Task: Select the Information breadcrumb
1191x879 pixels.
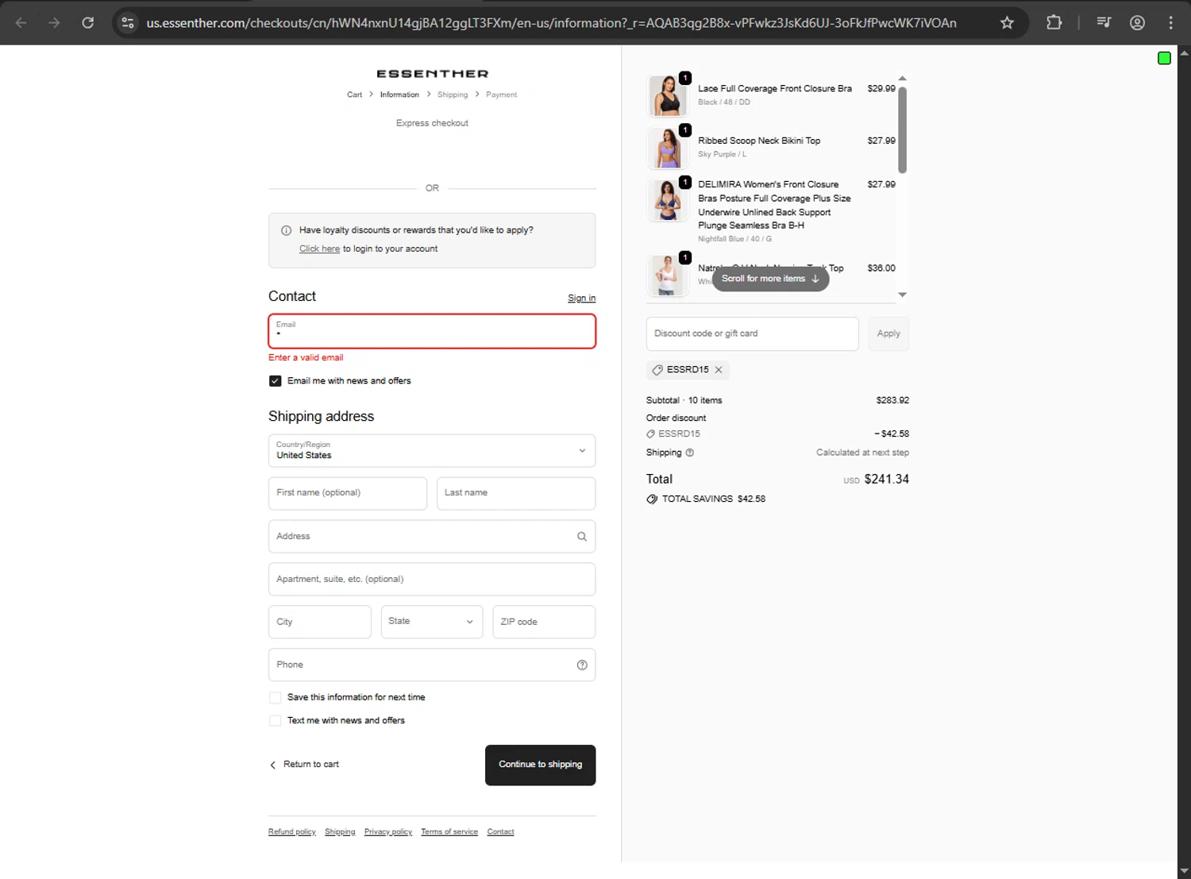Action: click(399, 95)
